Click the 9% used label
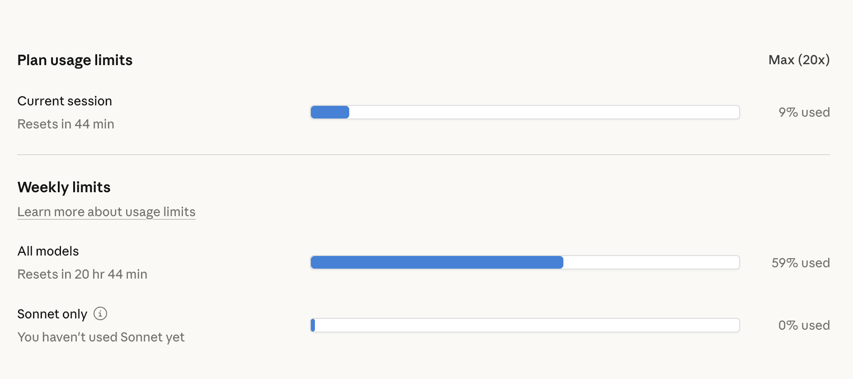The image size is (853, 379). [x=804, y=112]
